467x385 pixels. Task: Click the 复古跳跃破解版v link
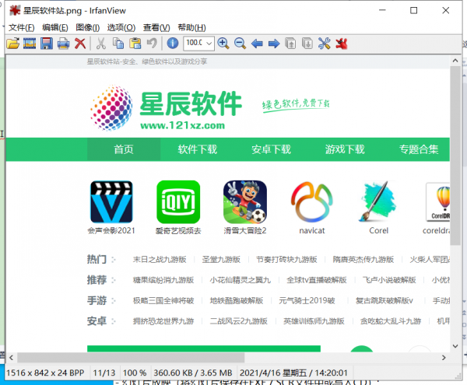384,300
